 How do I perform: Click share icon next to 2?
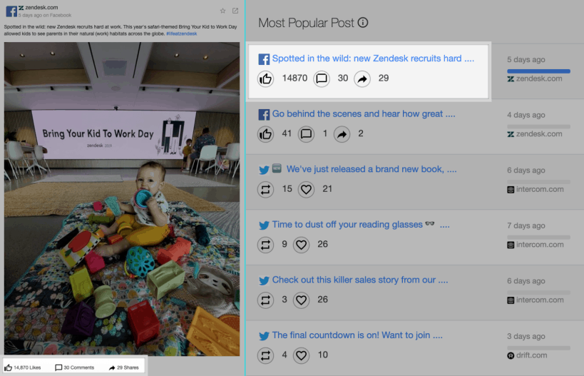point(342,134)
